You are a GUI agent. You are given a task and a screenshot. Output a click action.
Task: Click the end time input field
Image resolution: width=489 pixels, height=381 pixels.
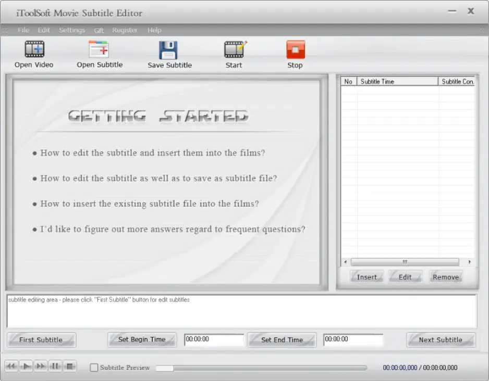click(x=353, y=339)
